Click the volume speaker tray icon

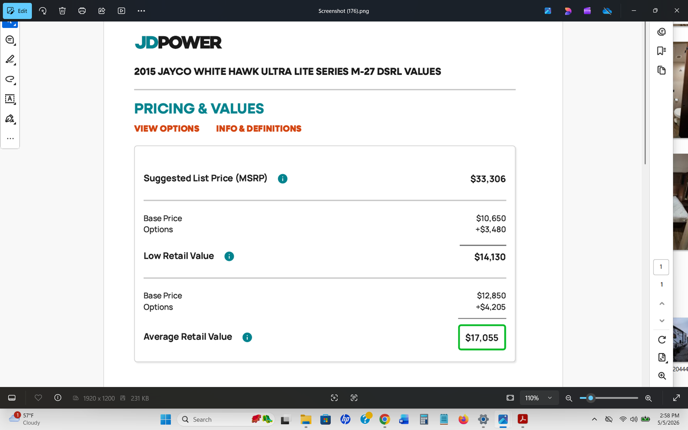tap(633, 419)
